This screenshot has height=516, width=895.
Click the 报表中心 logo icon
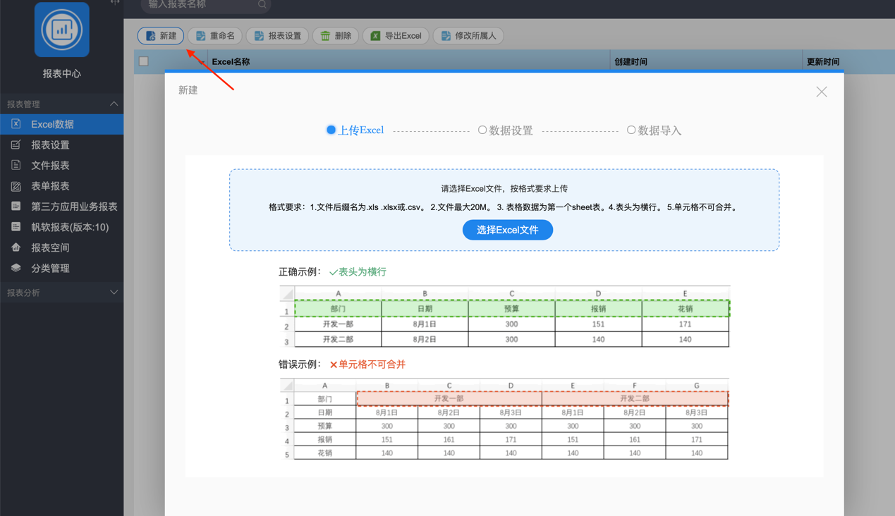click(x=62, y=30)
